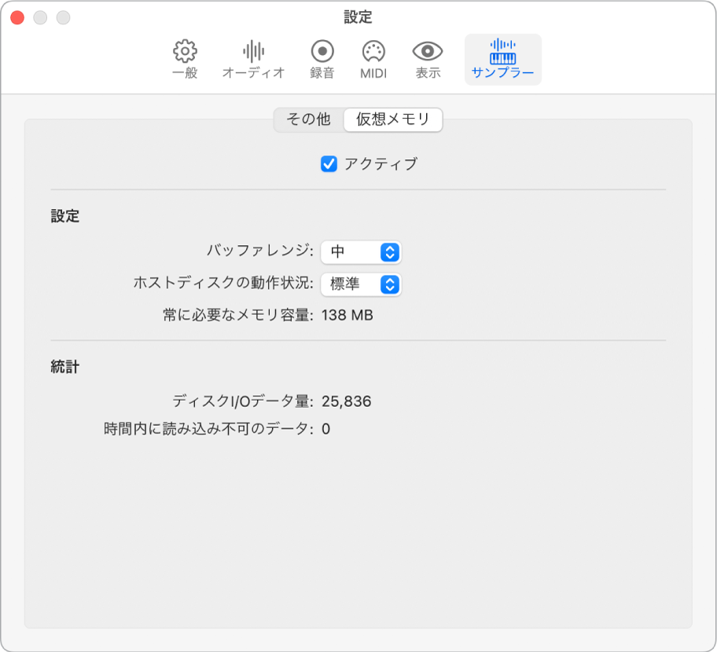Image resolution: width=717 pixels, height=652 pixels.
Task: Click the keyboard icon above サンプラー
Action: pyautogui.click(x=502, y=50)
